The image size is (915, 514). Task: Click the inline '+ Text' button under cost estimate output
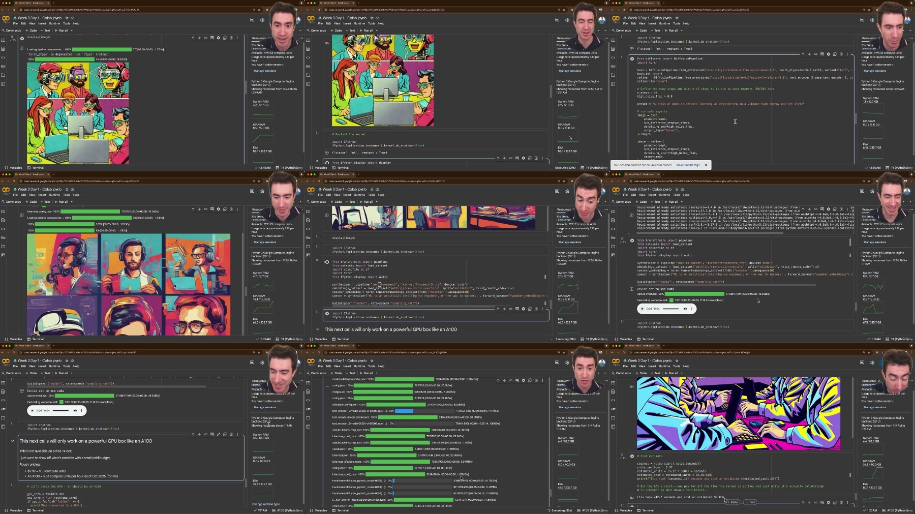pos(750,502)
